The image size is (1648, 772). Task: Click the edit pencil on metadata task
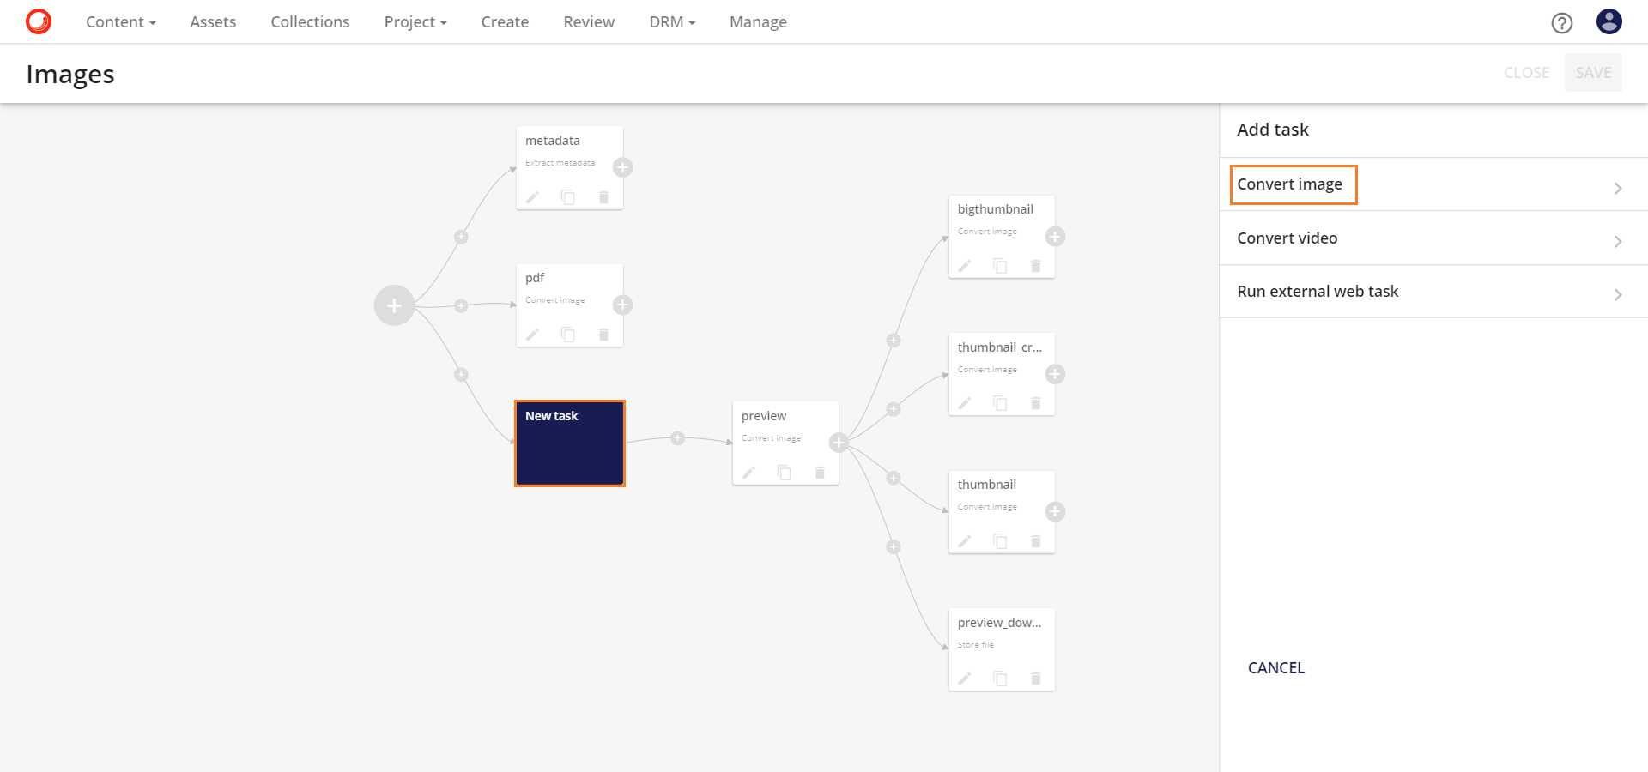pyautogui.click(x=532, y=197)
